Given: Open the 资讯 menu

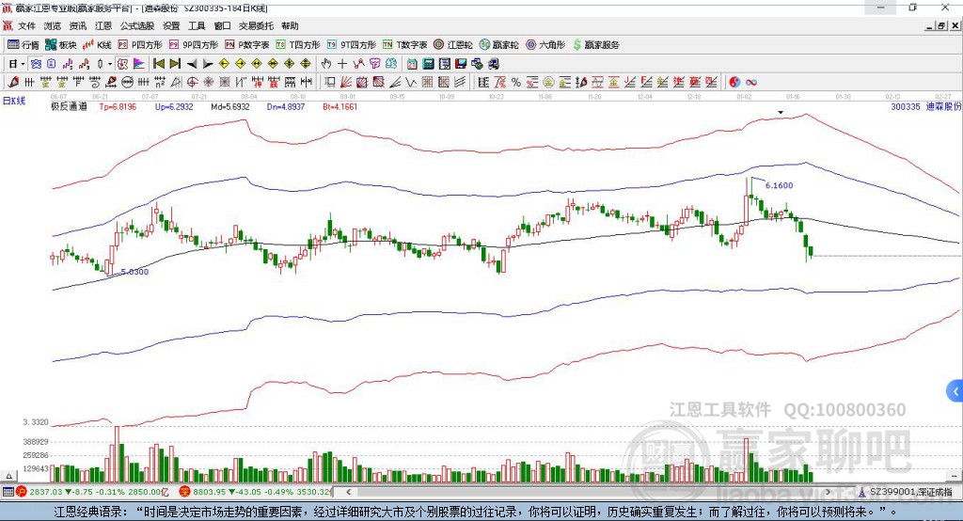Looking at the screenshot, I should (x=77, y=25).
